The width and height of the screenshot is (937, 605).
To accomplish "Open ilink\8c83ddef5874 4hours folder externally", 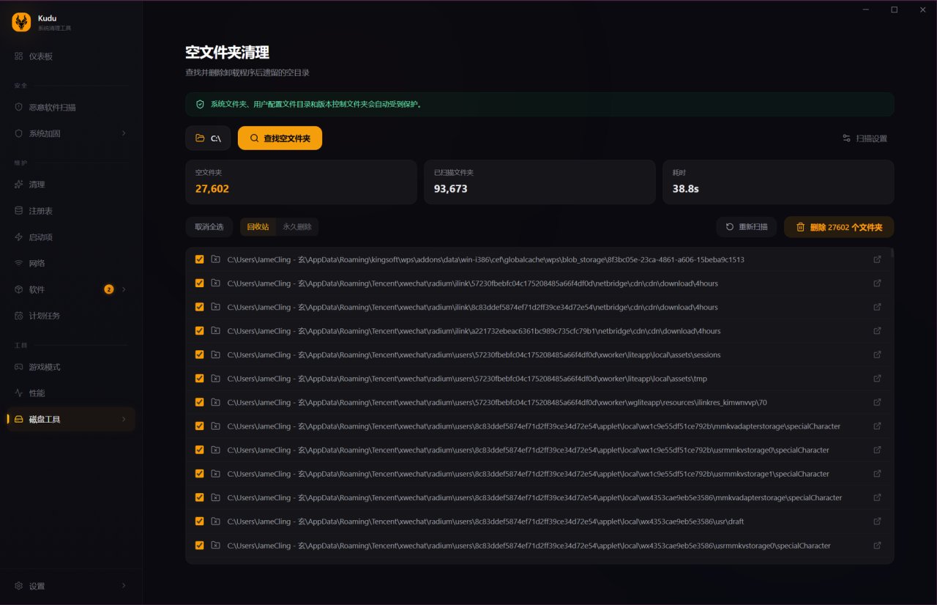I will coord(877,307).
